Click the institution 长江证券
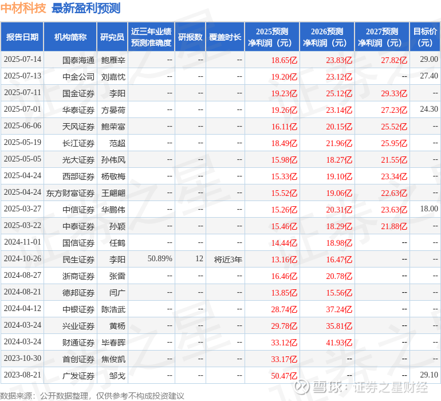Viewport: 441px width, 401px height. pos(78,143)
